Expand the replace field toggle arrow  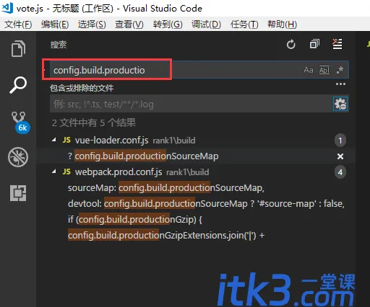point(44,70)
